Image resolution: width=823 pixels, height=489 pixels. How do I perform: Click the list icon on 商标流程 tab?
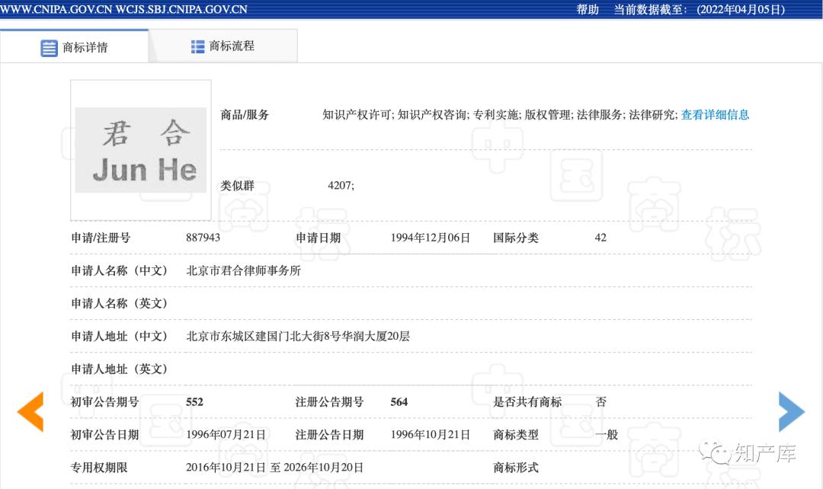(x=197, y=46)
